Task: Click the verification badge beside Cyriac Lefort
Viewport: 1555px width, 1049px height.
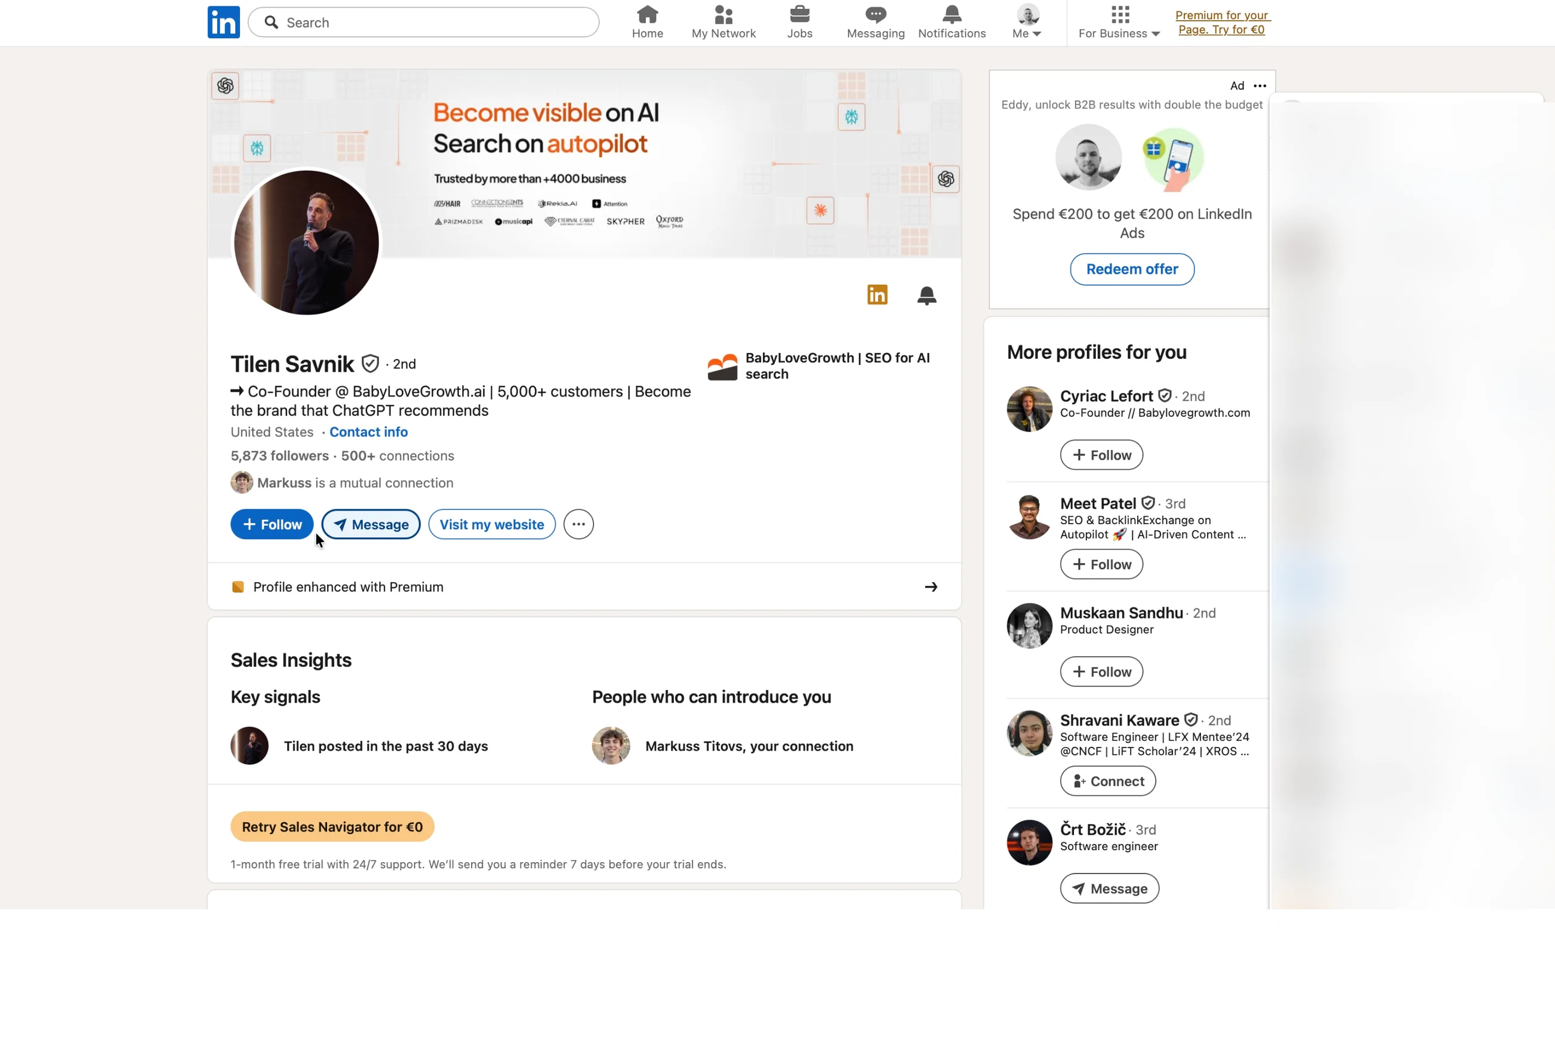Action: [x=1165, y=395]
